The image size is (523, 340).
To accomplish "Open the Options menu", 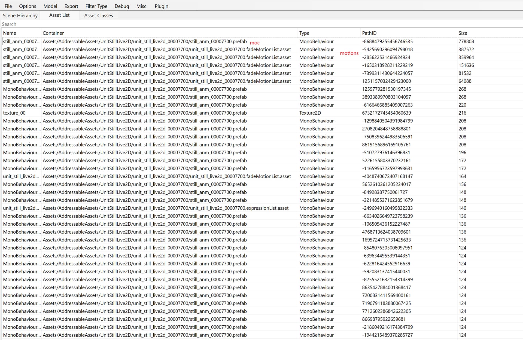I will point(28,6).
